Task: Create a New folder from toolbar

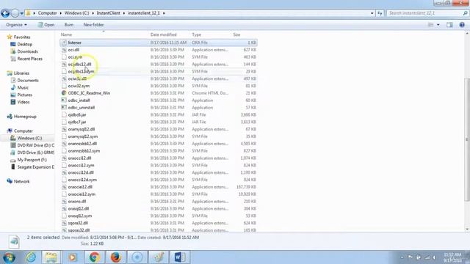Action: point(93,25)
